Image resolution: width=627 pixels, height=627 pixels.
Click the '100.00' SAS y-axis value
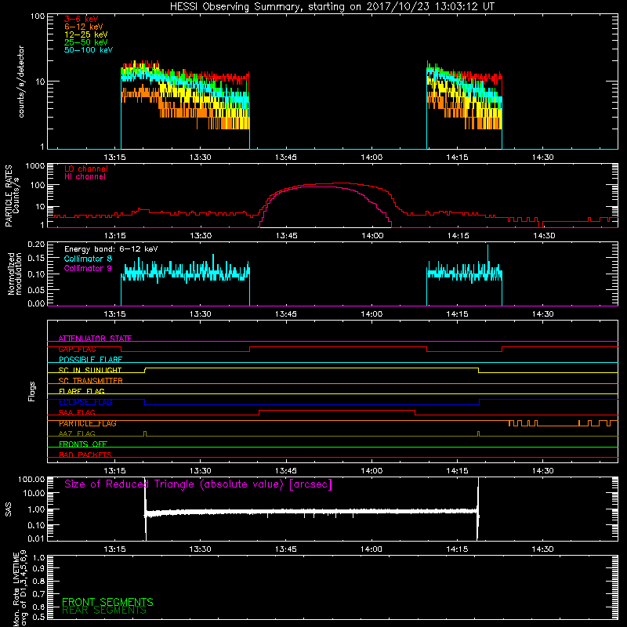31,480
